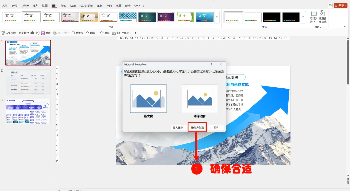
Task: Select the green arrow theme thumbnail
Action: pyautogui.click(x=185, y=17)
